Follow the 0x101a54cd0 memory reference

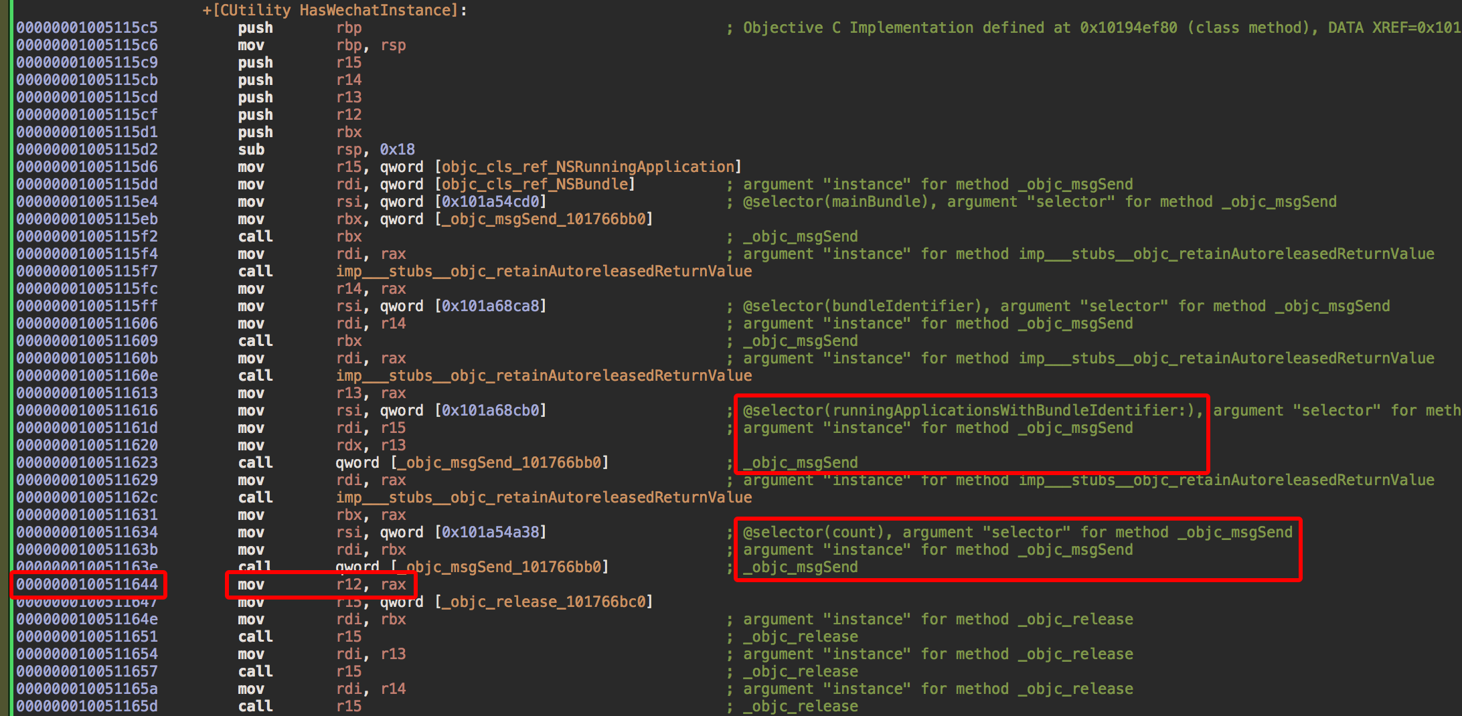[x=491, y=201]
